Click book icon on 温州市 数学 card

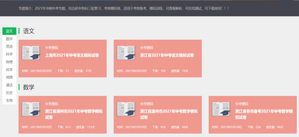[126, 109]
